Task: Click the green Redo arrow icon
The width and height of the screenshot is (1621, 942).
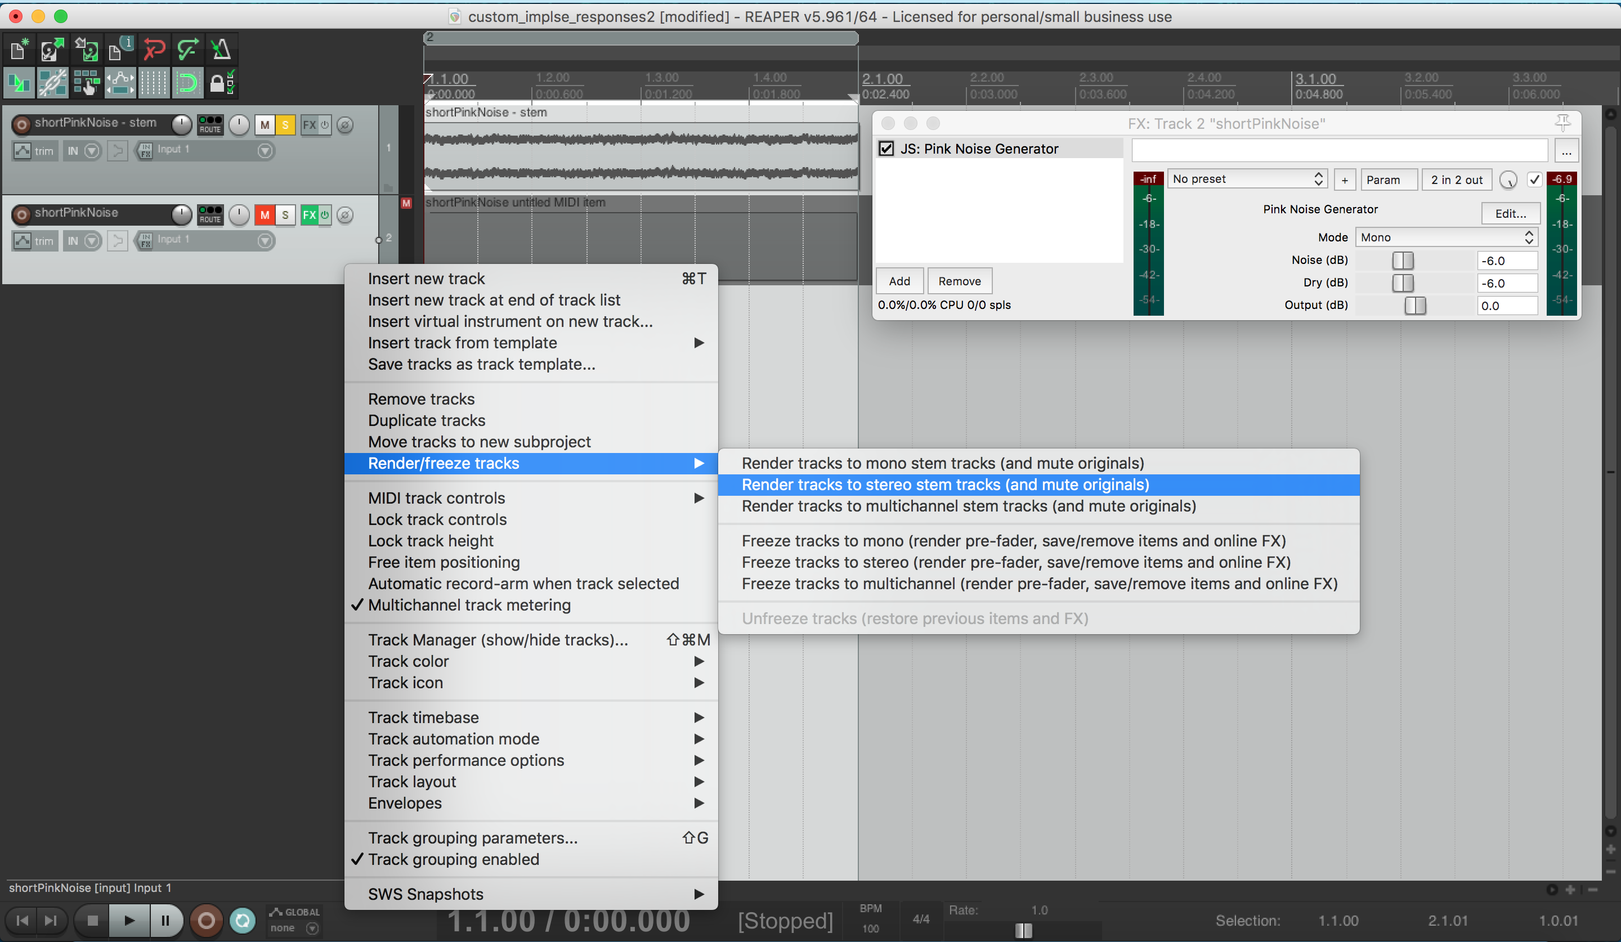Action: point(187,50)
